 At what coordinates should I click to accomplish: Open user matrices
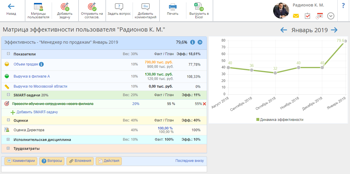coord(38,7)
